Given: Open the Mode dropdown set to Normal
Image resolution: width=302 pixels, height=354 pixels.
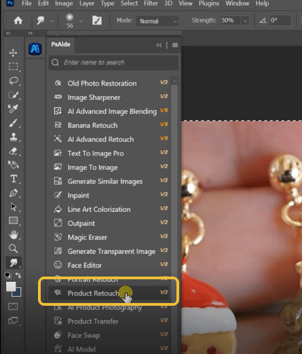Looking at the screenshot, I should [157, 21].
